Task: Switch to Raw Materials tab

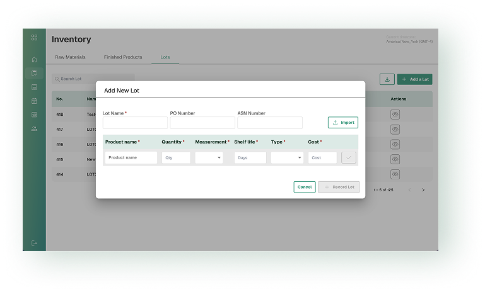Action: pos(70,57)
